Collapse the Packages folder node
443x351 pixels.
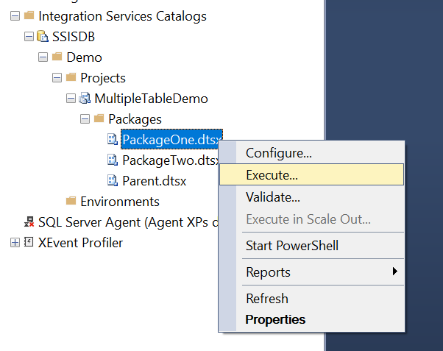pyautogui.click(x=85, y=119)
